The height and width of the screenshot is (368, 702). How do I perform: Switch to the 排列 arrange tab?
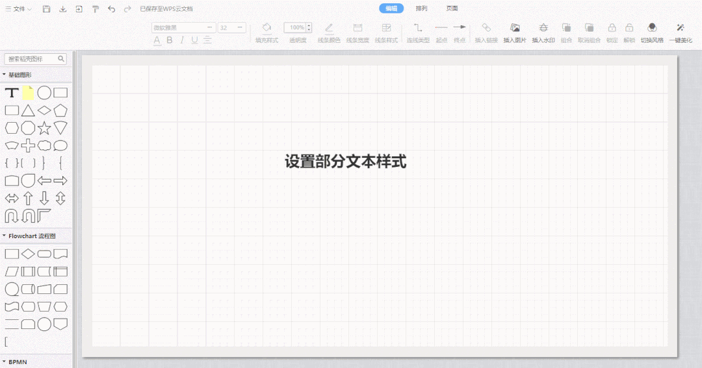click(421, 8)
